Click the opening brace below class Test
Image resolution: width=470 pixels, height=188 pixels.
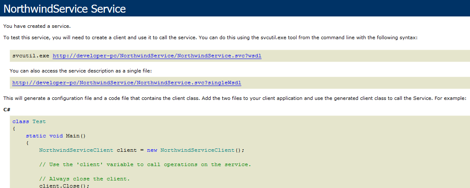click(13, 129)
